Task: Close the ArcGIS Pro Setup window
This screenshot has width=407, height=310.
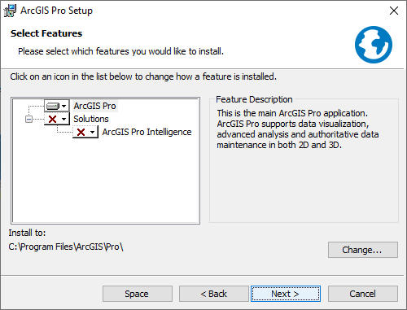Action: coord(394,11)
